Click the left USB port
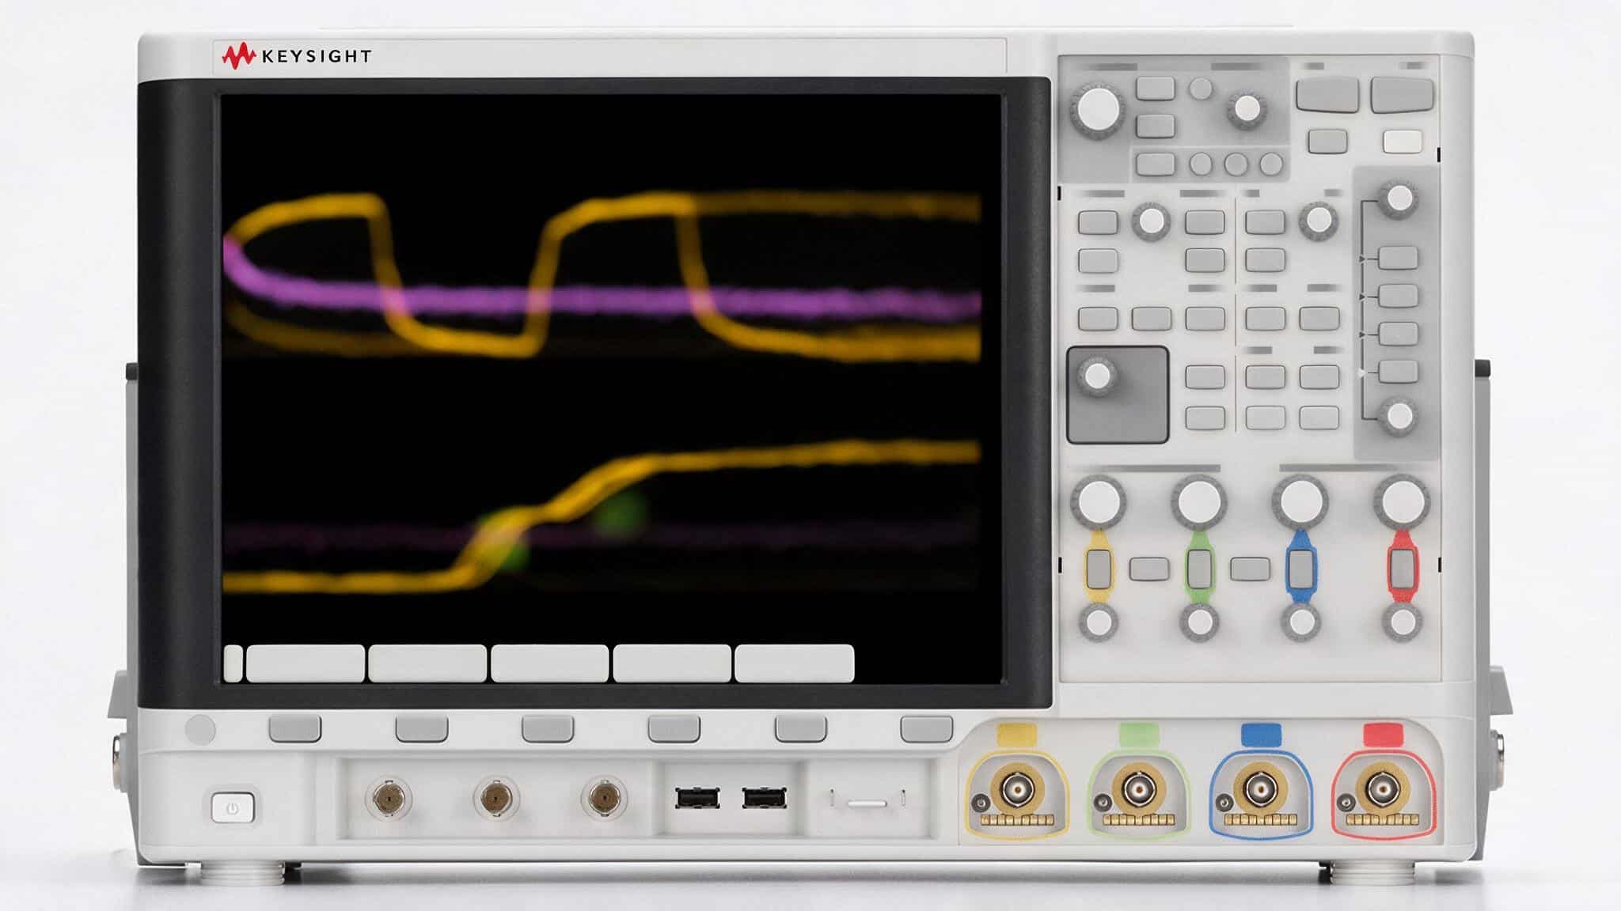The height and width of the screenshot is (911, 1621). tap(697, 798)
